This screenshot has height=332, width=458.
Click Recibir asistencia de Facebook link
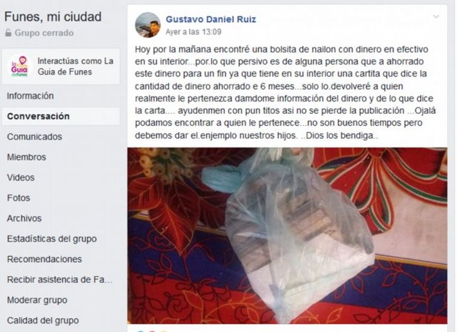60,280
